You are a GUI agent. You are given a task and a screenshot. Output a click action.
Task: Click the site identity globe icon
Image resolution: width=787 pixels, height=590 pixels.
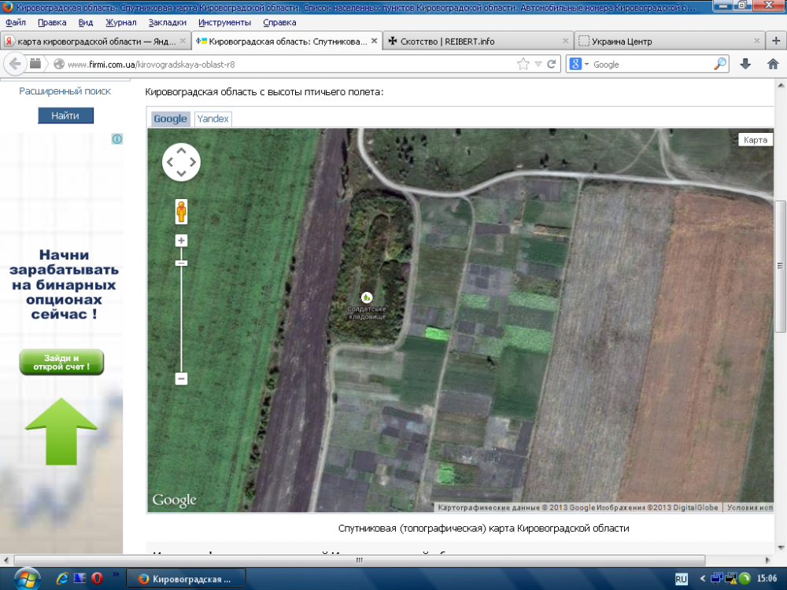point(59,65)
